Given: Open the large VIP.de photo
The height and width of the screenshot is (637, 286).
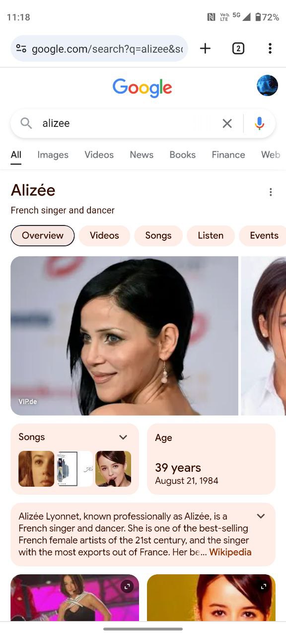Looking at the screenshot, I should (125, 336).
